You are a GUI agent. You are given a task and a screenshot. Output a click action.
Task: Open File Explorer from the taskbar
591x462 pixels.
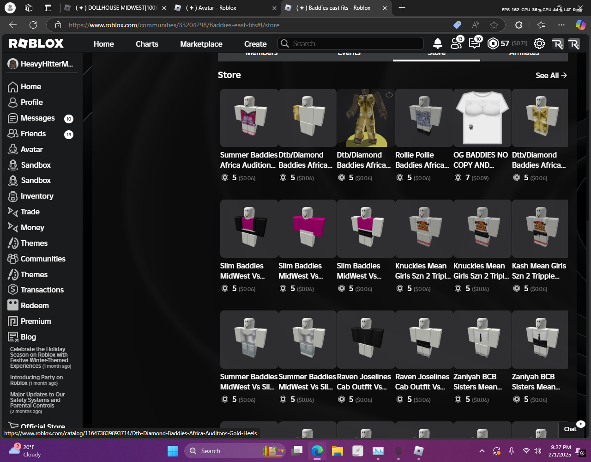[x=338, y=451]
